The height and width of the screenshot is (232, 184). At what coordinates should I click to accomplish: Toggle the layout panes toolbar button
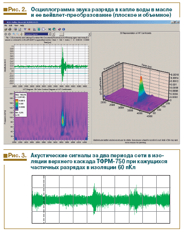pyautogui.click(x=43, y=29)
